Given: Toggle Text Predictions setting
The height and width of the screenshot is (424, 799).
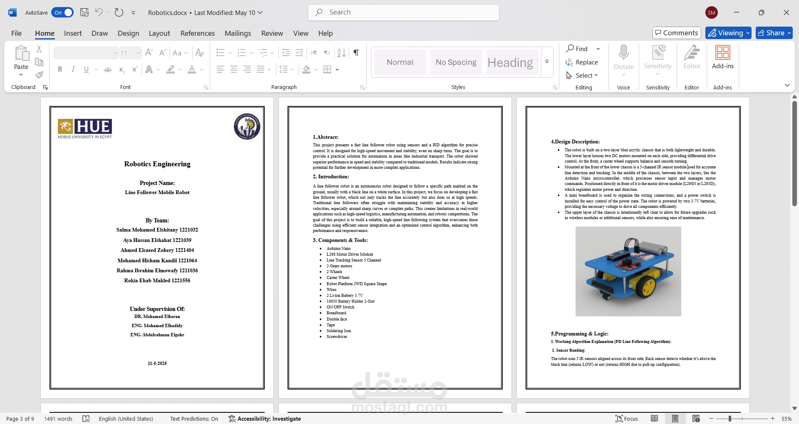Looking at the screenshot, I should click(194, 419).
